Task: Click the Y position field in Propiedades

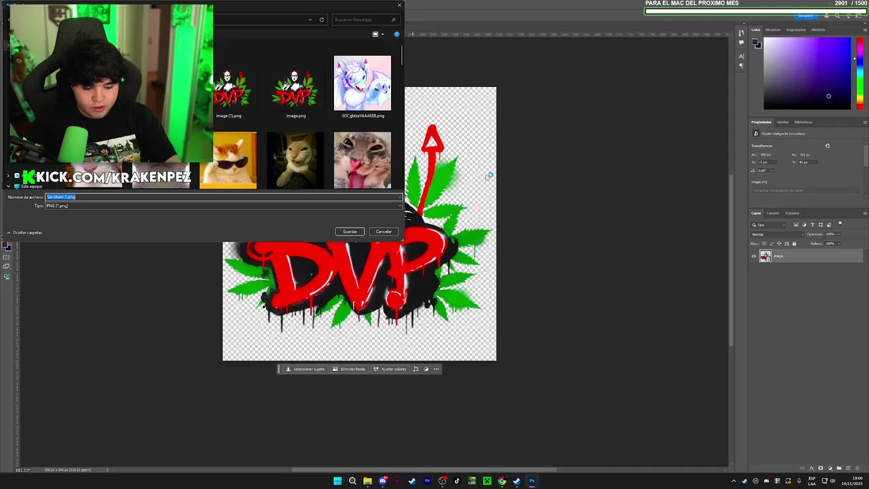Action: (x=808, y=162)
